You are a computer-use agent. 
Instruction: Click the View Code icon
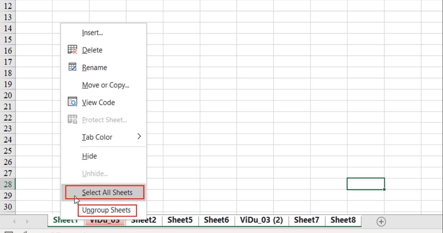coord(73,102)
